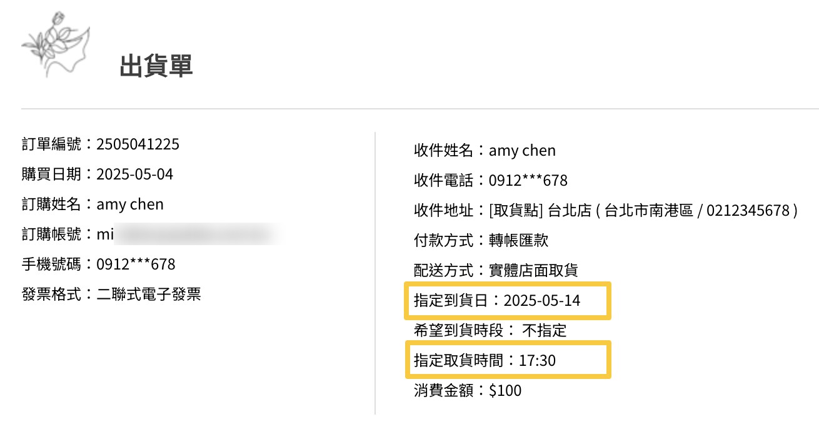The image size is (819, 429).
Task: Click the 訂購姓名 amy chen value
Action: tap(130, 204)
